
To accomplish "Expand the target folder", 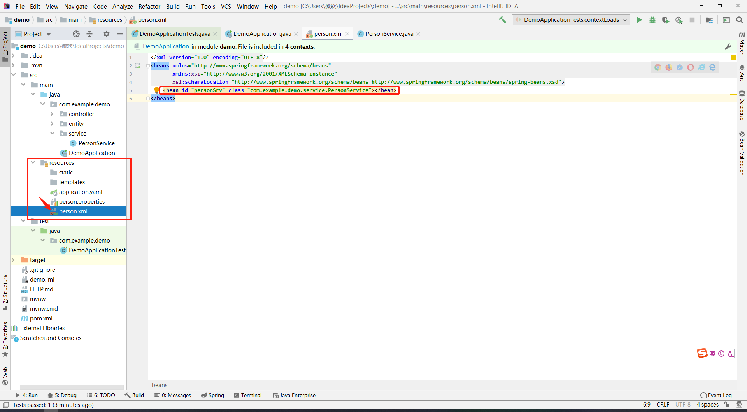I will [14, 260].
